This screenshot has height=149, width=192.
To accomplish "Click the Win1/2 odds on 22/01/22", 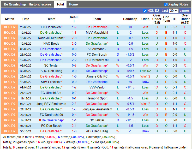I will pos(145,76).
